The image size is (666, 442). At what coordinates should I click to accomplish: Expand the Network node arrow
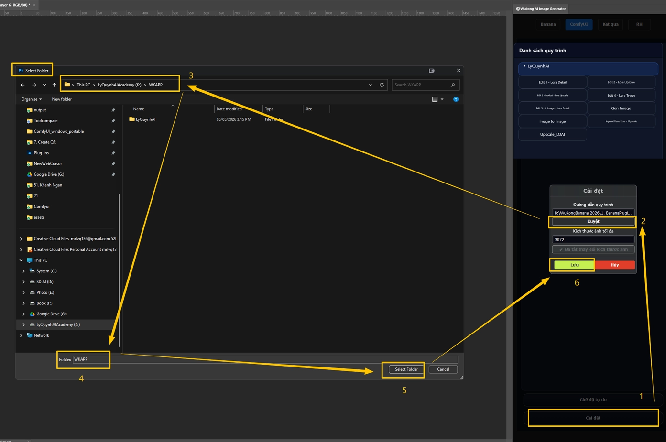coord(21,335)
